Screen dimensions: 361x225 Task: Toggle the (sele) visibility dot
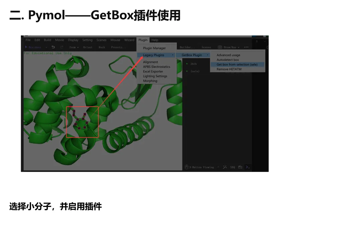[x=187, y=71]
